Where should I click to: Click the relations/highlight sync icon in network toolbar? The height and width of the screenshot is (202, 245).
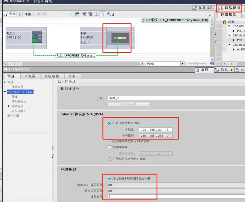(84, 14)
